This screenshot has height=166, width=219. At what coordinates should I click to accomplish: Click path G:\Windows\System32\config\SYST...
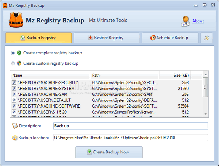click(x=125, y=89)
